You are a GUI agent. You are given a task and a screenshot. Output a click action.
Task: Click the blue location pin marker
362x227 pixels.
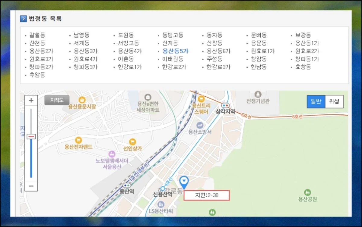point(184,182)
